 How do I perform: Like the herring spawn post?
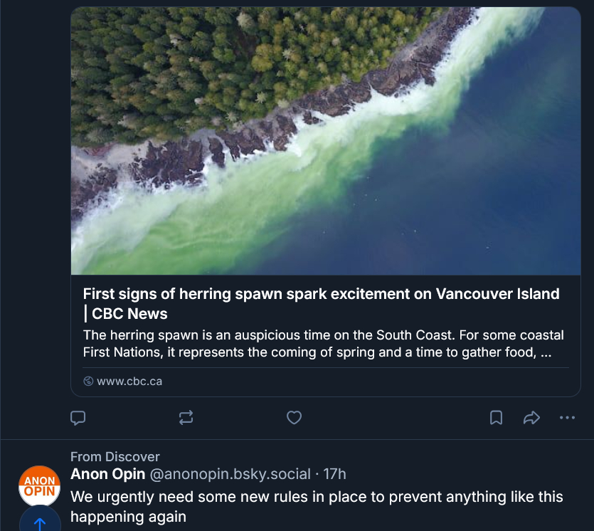pos(294,418)
